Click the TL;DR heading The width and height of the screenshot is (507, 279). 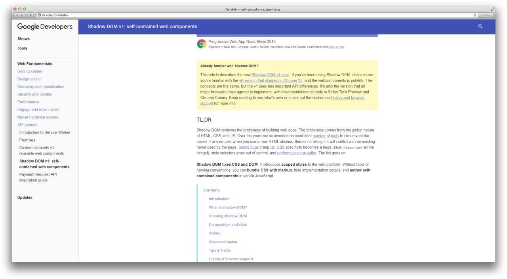pos(204,120)
